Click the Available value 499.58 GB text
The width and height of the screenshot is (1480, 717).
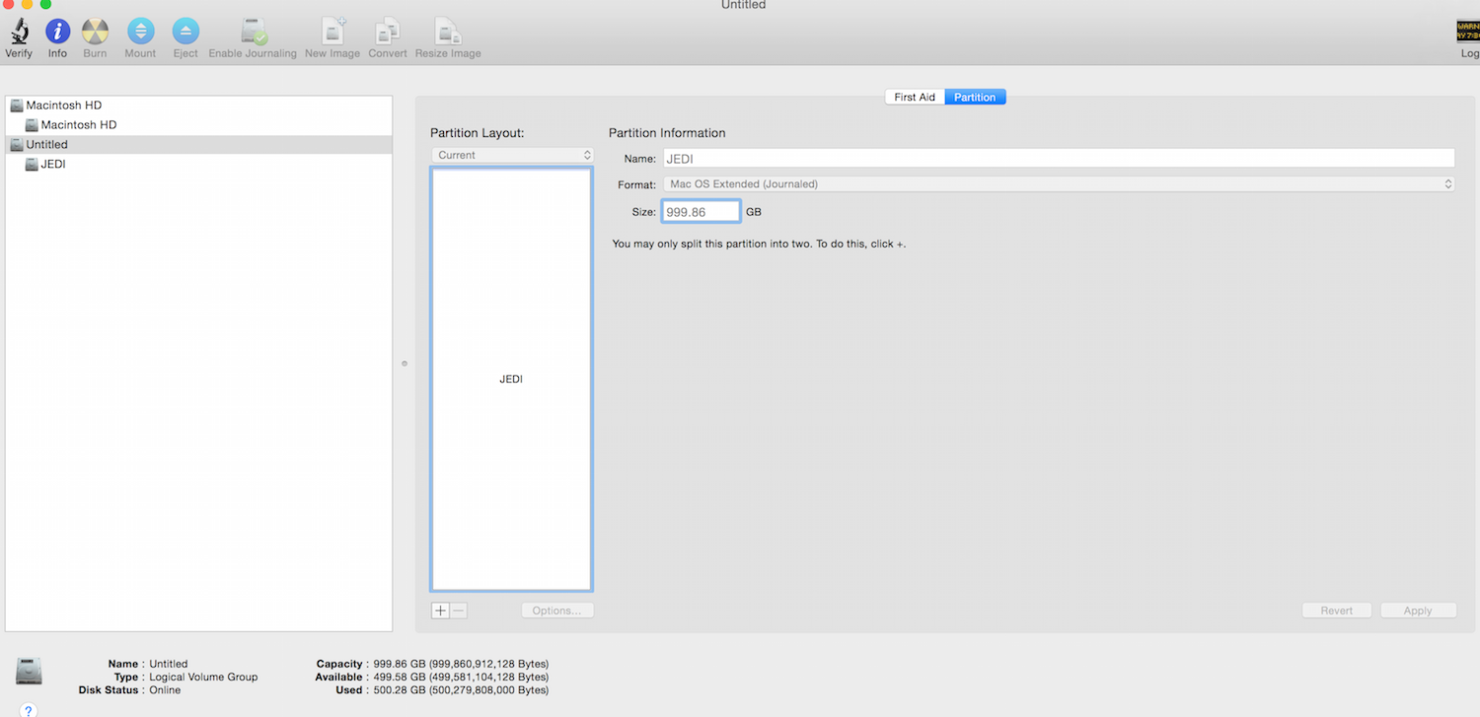[x=461, y=677]
